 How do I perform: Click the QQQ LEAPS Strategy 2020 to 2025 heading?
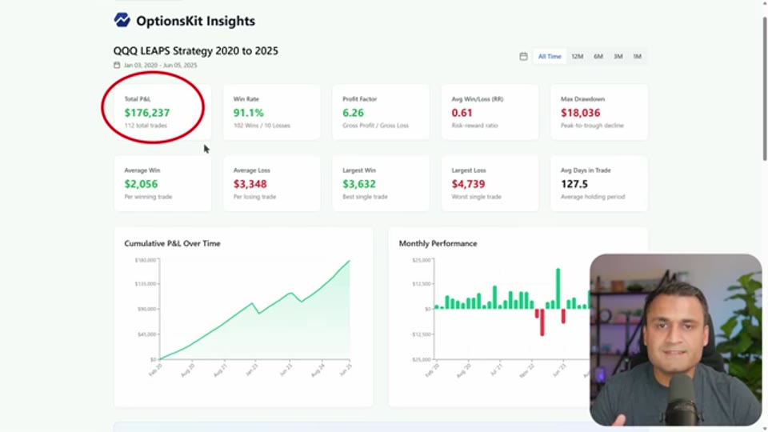tap(195, 51)
